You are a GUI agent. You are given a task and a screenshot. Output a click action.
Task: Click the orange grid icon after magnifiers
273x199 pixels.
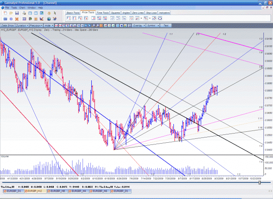(101, 26)
